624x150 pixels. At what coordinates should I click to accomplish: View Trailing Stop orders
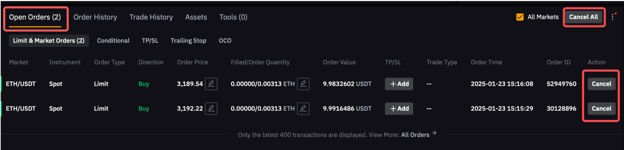(x=188, y=41)
